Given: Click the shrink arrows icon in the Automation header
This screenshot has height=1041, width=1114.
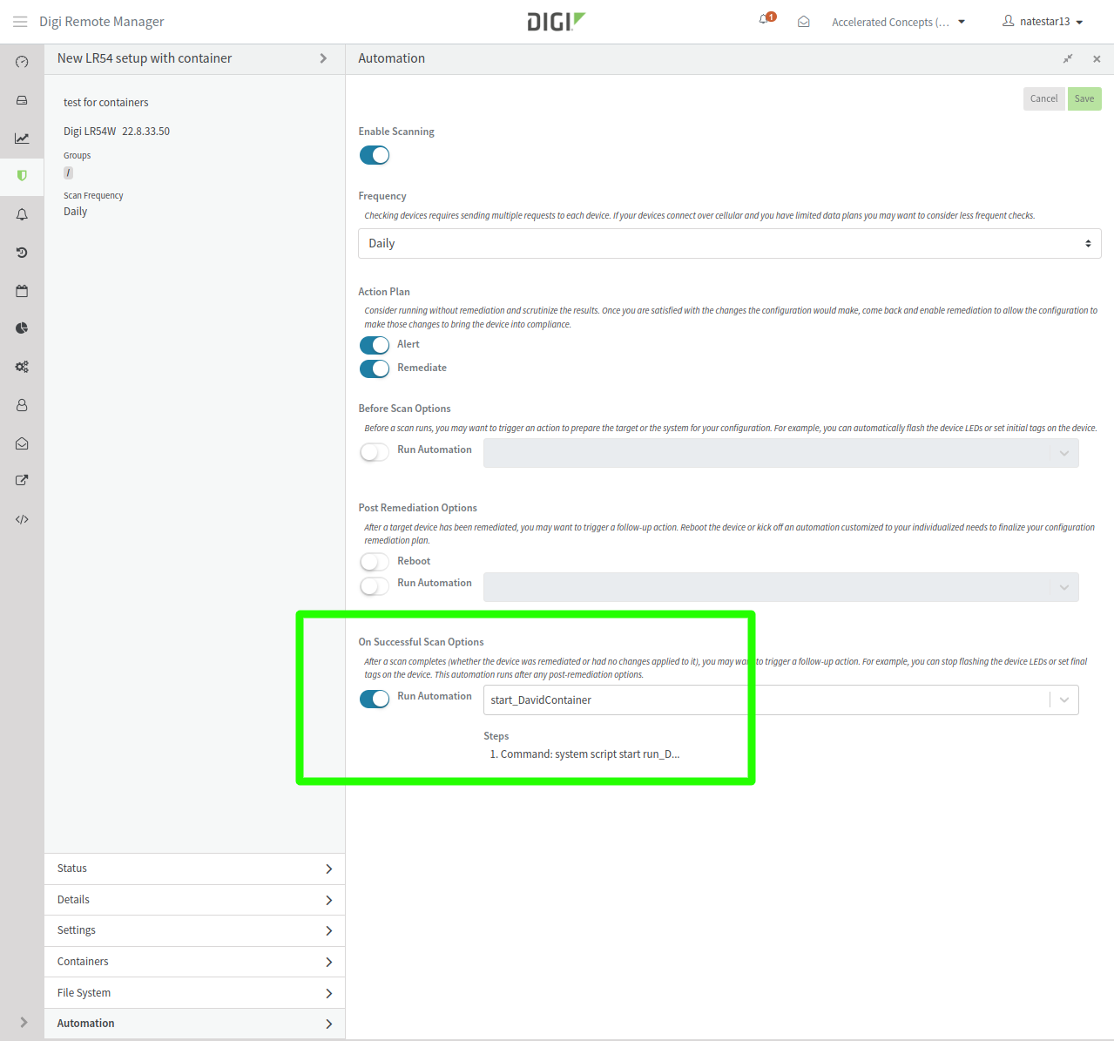Looking at the screenshot, I should click(1068, 58).
